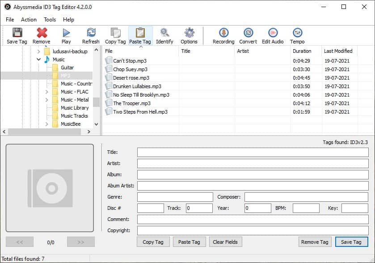Select the highlighted MP3 folder
The height and width of the screenshot is (263, 375).
click(66, 76)
